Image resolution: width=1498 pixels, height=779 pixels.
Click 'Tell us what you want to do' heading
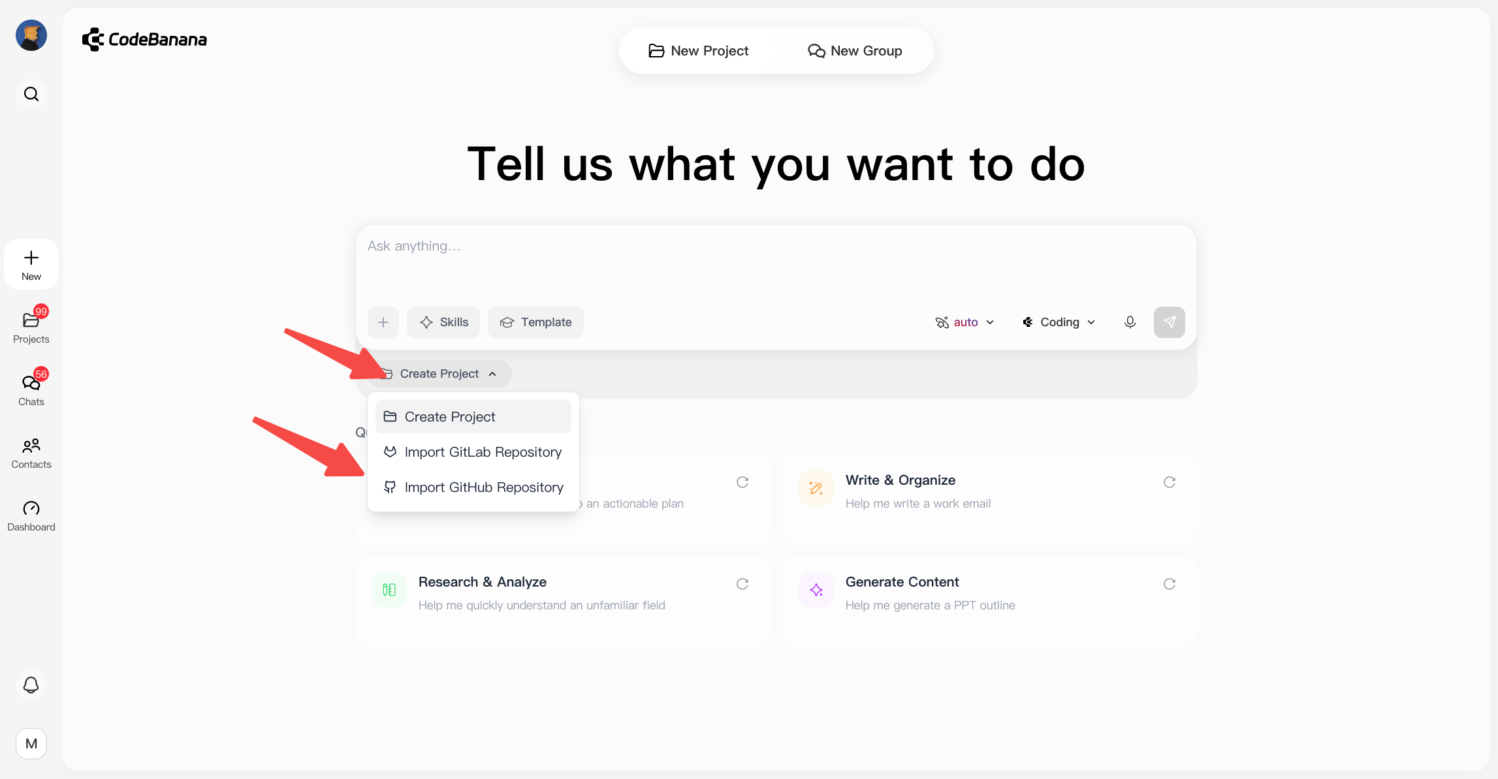(776, 164)
